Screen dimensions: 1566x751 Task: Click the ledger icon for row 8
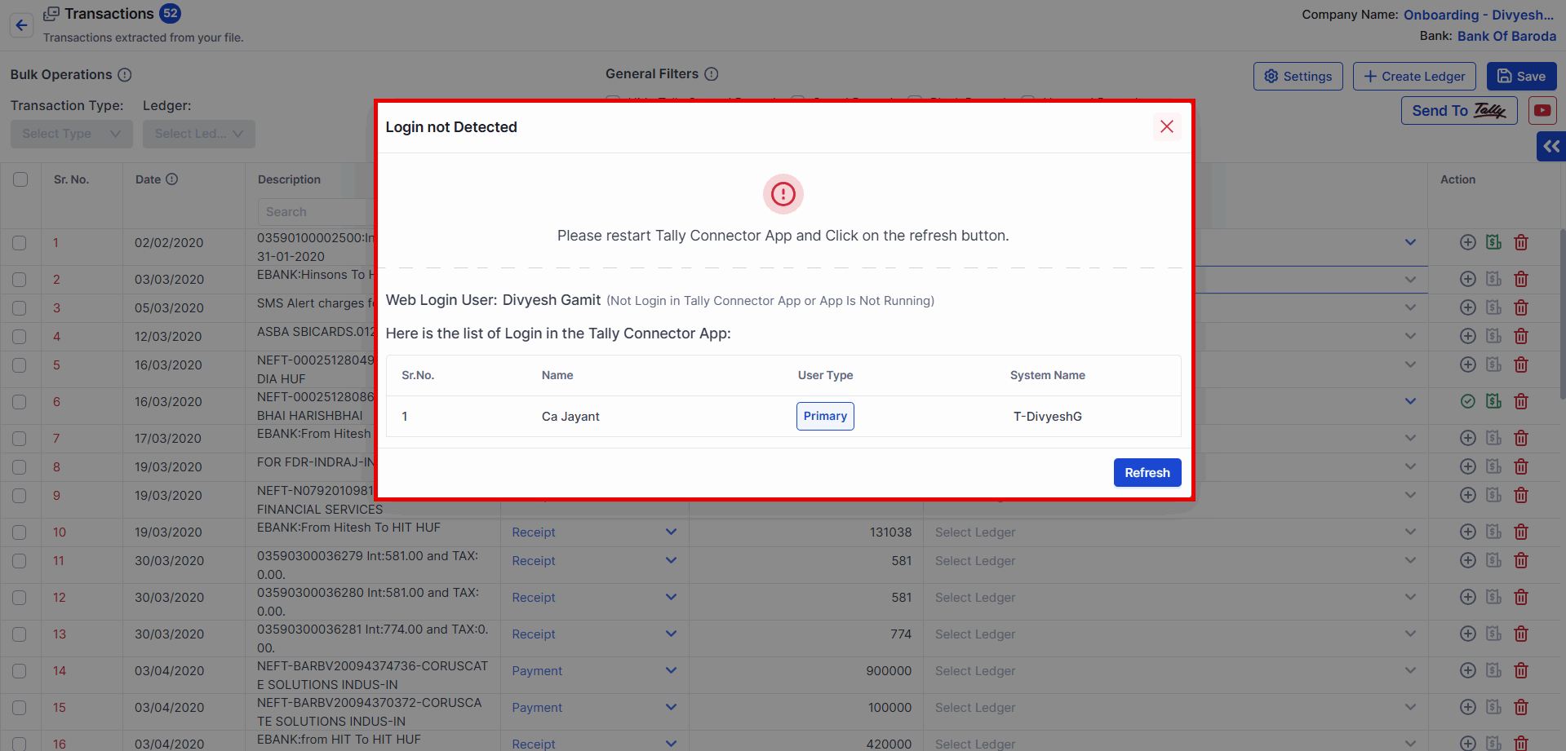point(1493,466)
